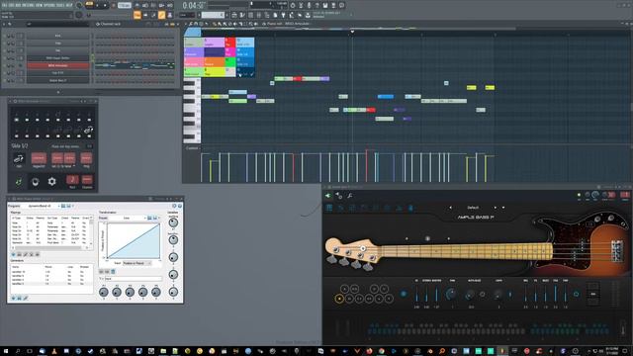The height and width of the screenshot is (356, 633).
Task: Toggle first switch in Articulator top row
Action: click(x=17, y=120)
